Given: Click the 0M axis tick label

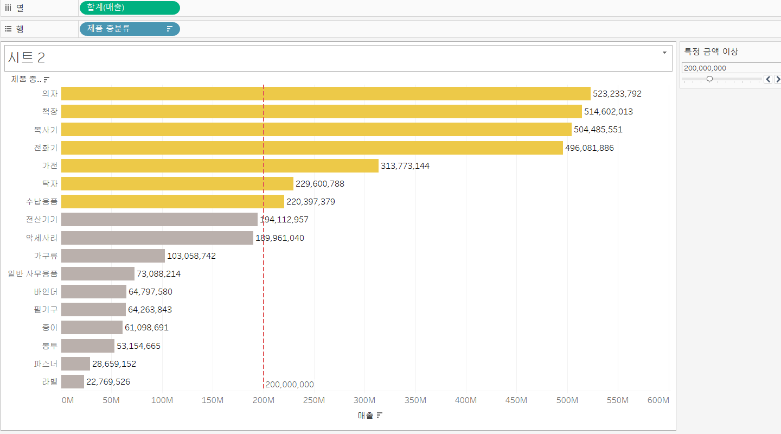Looking at the screenshot, I should tap(68, 400).
